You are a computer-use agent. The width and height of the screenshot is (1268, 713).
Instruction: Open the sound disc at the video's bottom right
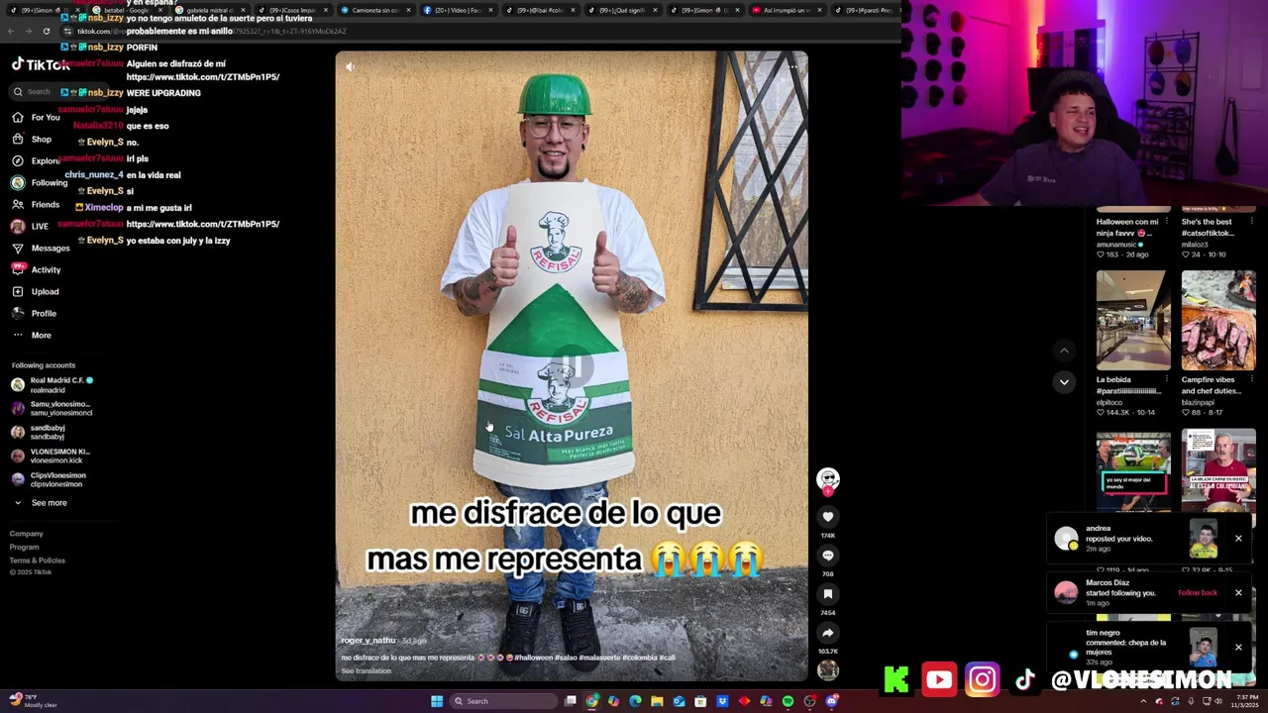point(828,670)
